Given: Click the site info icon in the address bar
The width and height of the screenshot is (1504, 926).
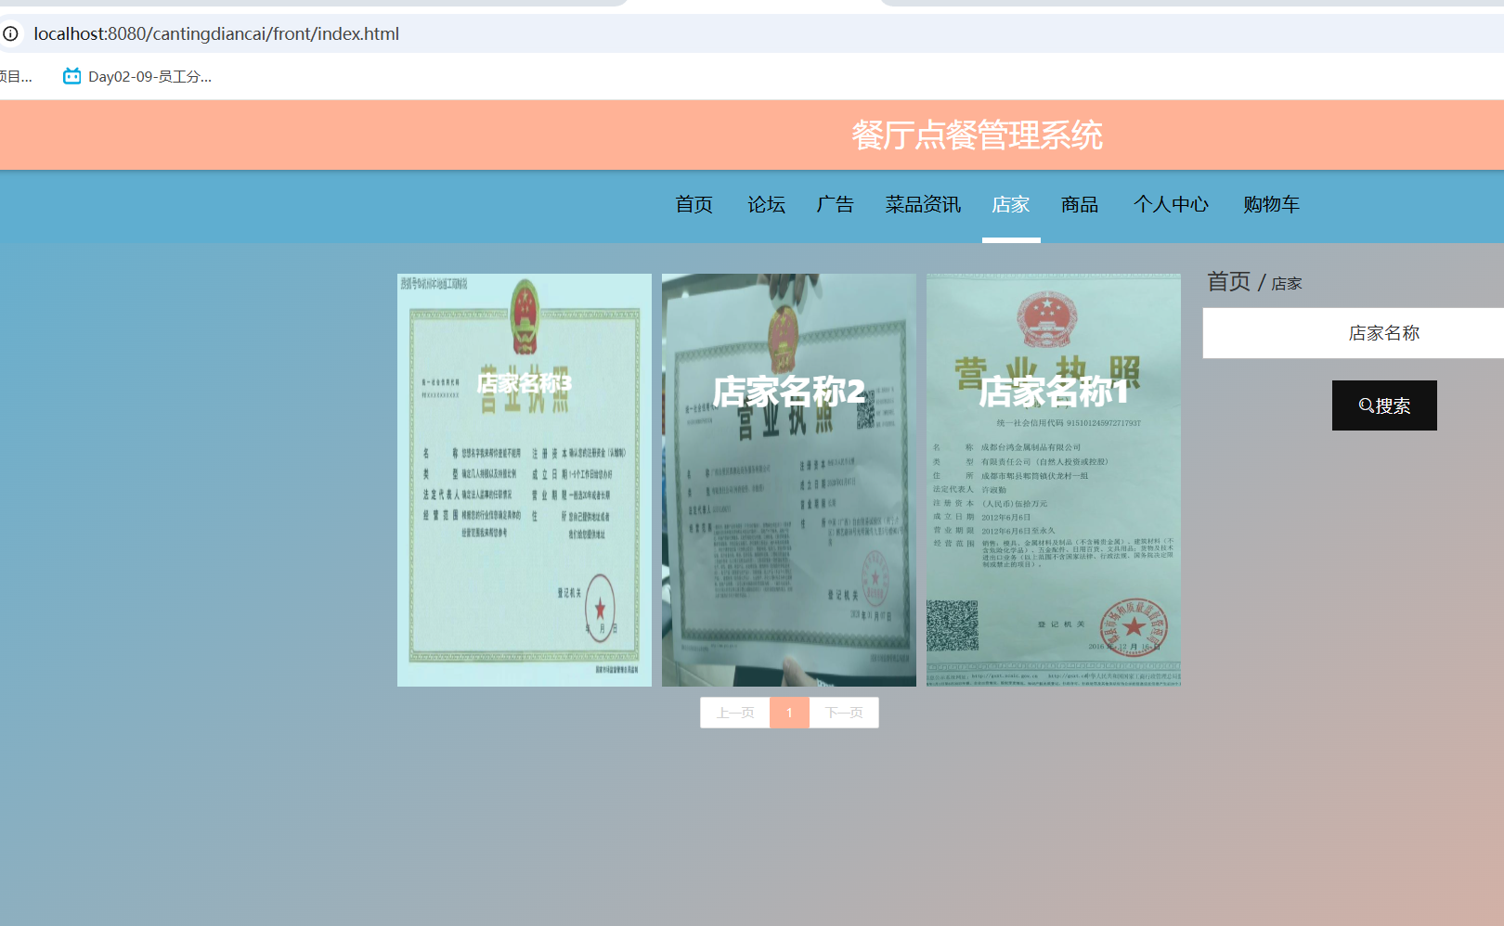Looking at the screenshot, I should (11, 33).
